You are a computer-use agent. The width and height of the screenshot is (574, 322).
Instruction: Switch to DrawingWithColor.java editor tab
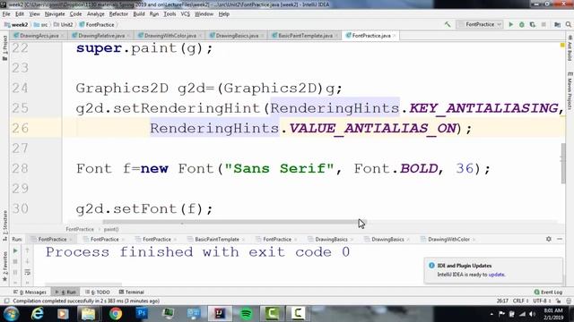[x=170, y=36]
